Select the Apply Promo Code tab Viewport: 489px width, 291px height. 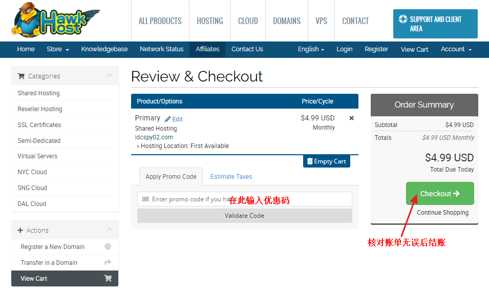tap(171, 177)
